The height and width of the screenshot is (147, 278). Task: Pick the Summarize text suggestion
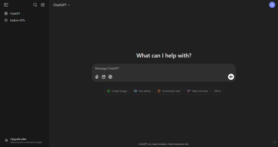coord(169,91)
